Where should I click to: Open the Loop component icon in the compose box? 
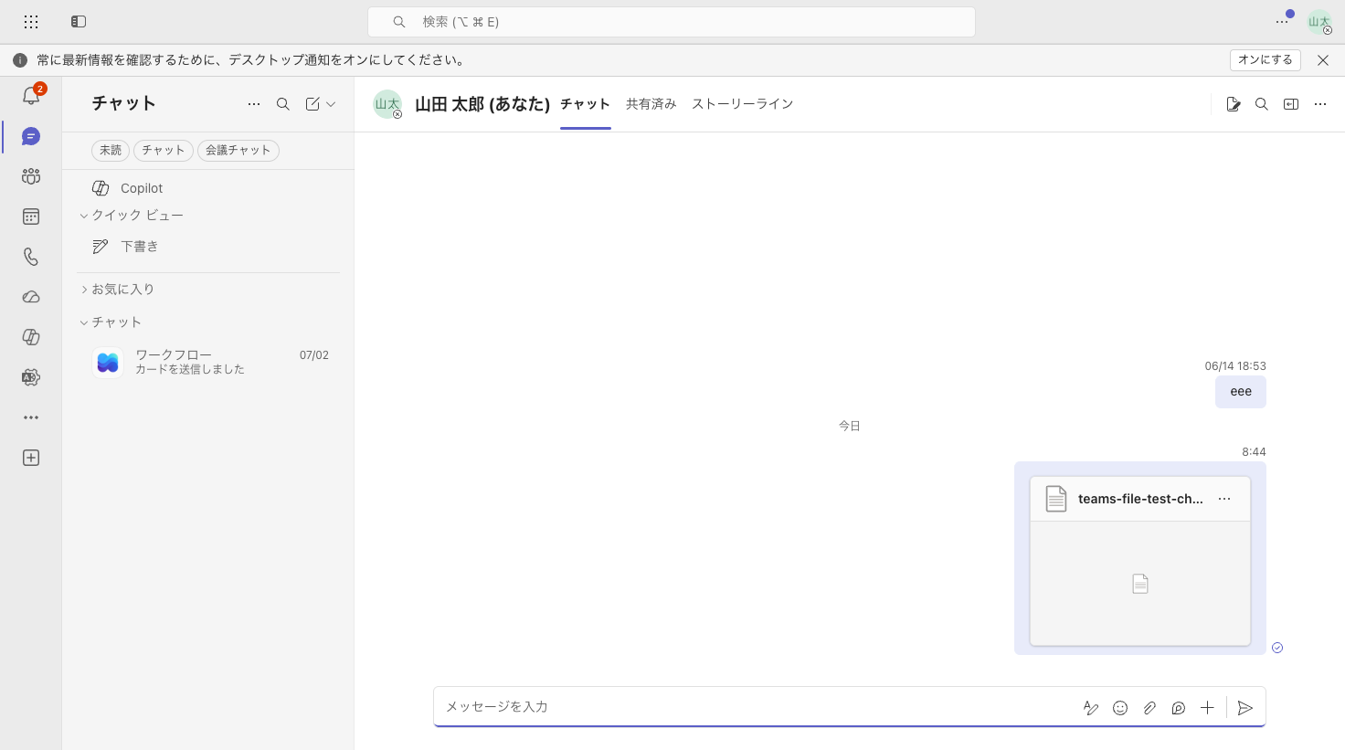click(x=1179, y=708)
